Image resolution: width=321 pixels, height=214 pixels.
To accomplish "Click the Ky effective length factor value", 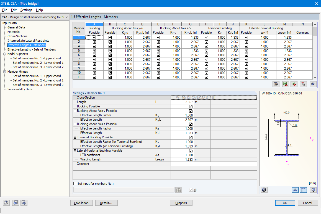I will (x=183, y=115).
